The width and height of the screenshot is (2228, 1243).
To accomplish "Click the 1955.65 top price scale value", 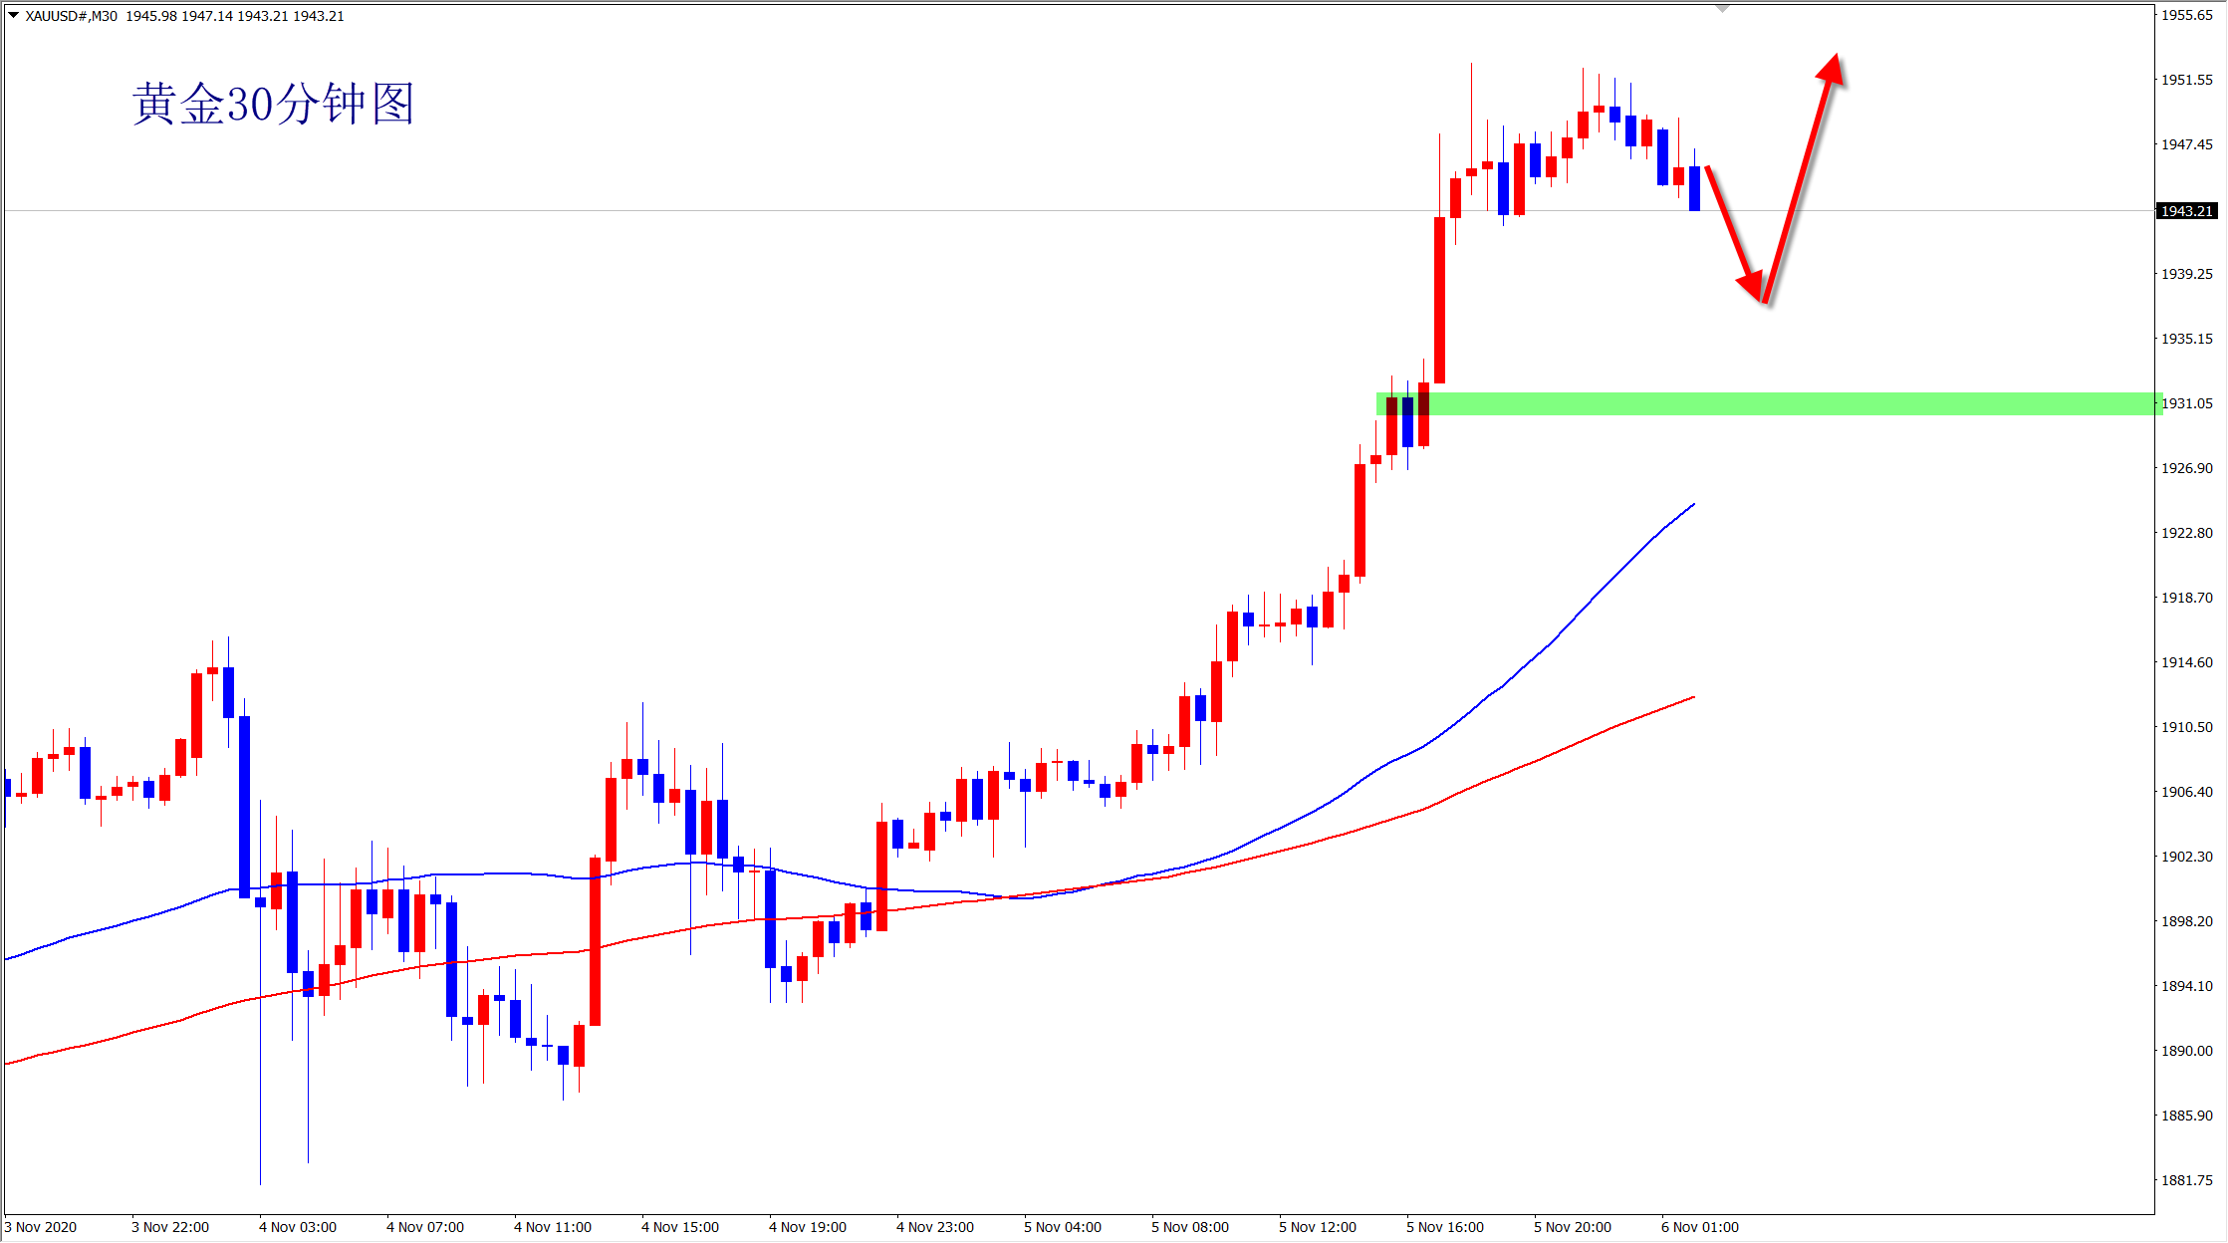I will coord(2186,15).
